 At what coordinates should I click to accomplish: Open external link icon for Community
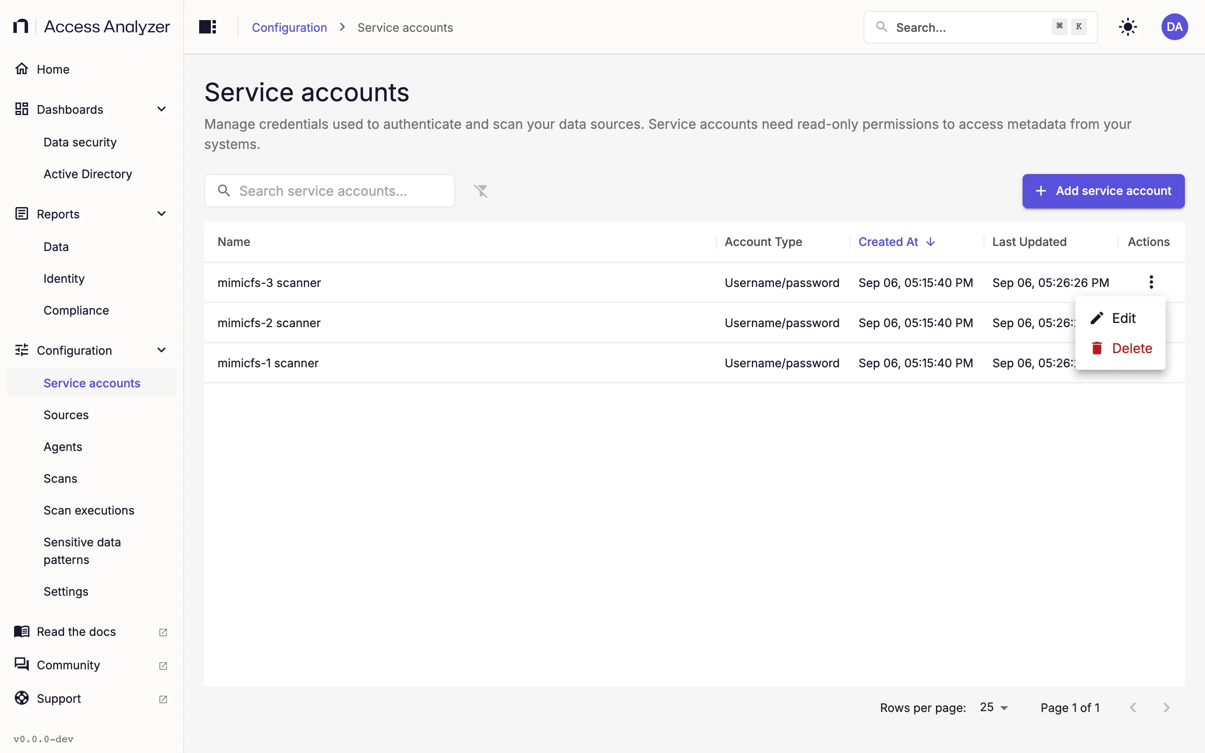click(x=163, y=665)
